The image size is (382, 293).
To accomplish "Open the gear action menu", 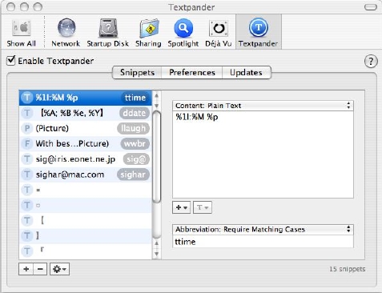I will pos(59,269).
